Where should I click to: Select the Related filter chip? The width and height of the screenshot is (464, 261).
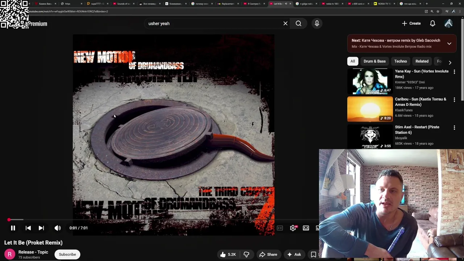422,61
